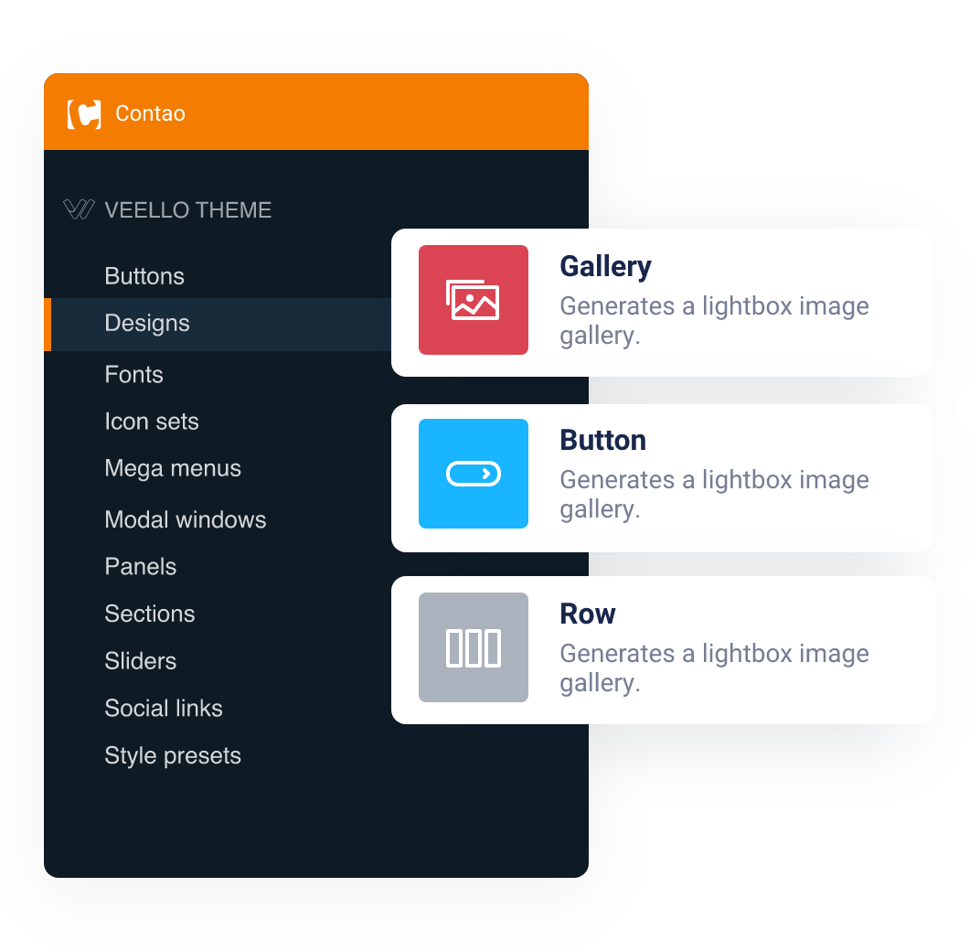This screenshot has width=980, height=951.
Task: Click the Gallery card title
Action: tap(605, 267)
